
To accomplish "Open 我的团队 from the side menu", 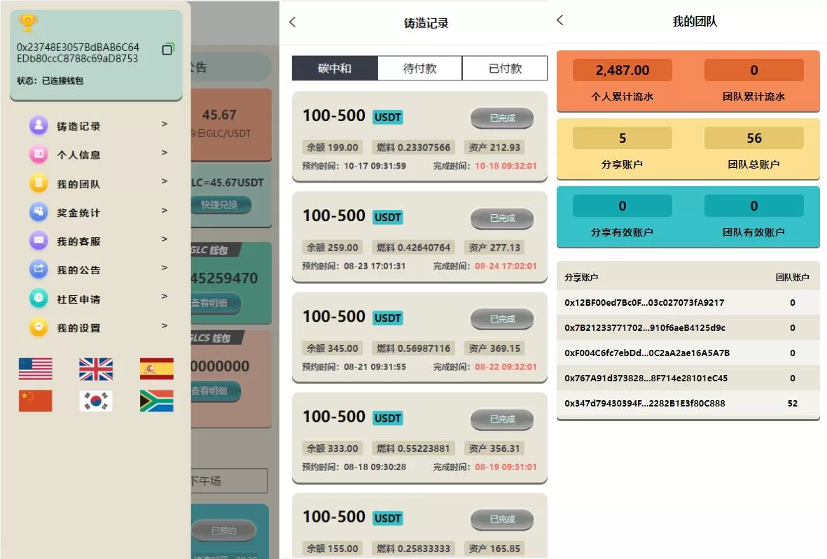I will click(x=78, y=185).
